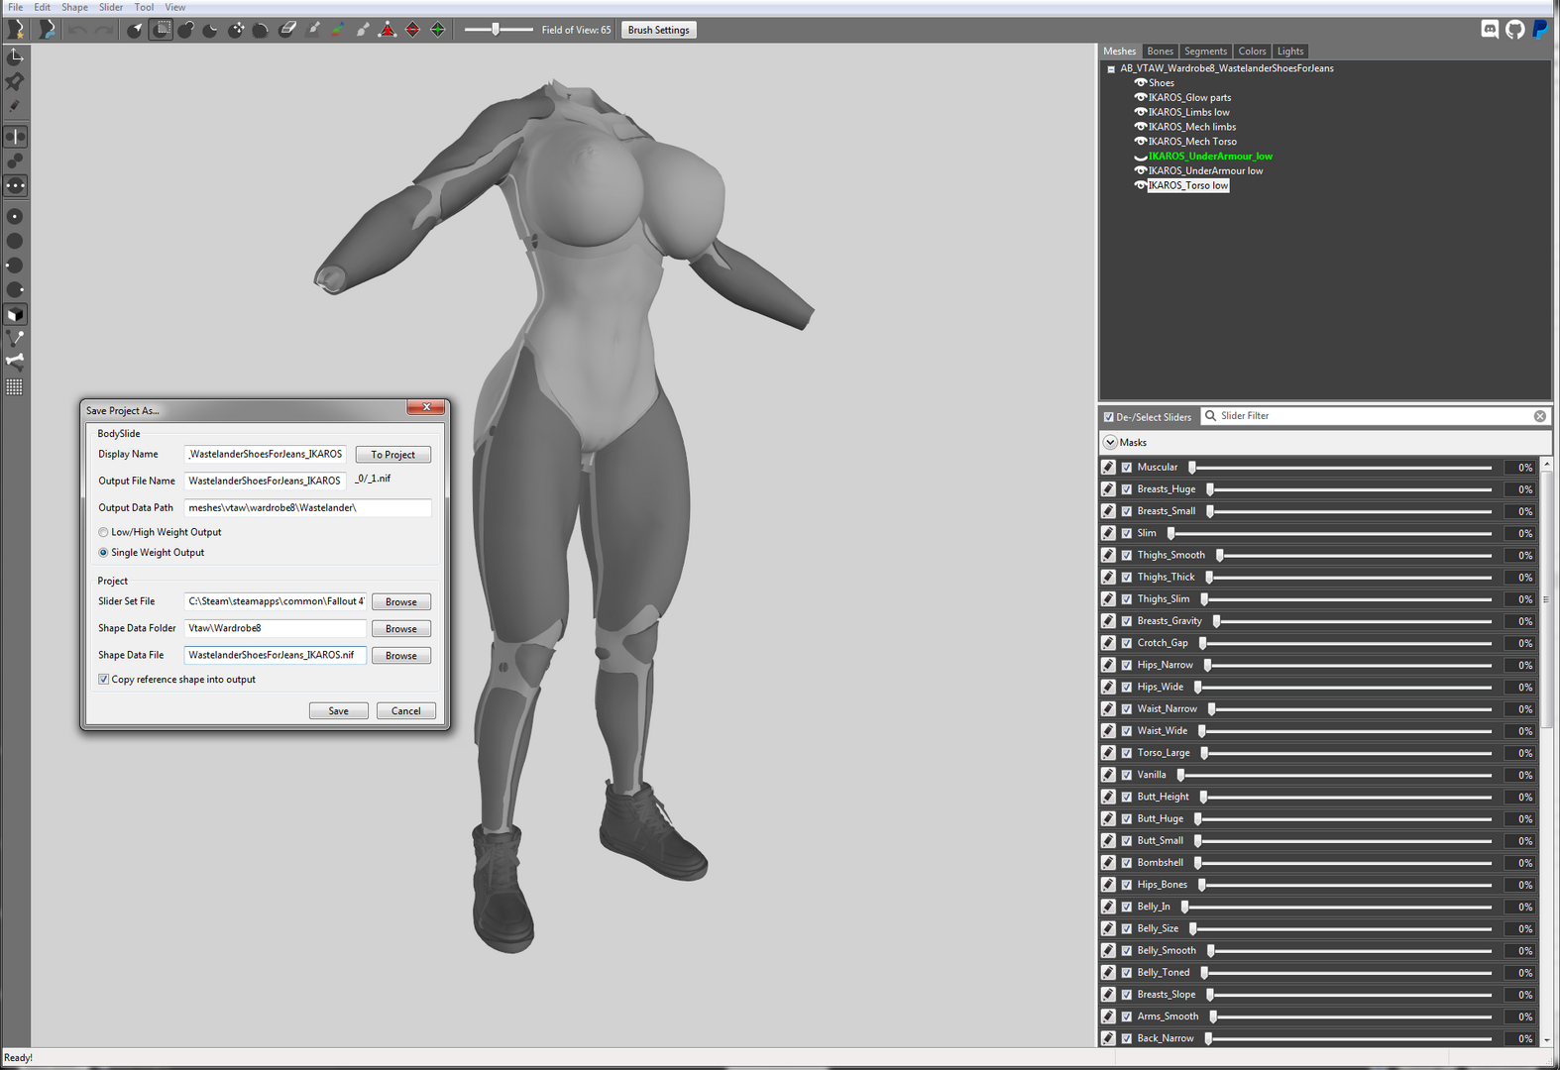Click the Field of View slider

tap(499, 30)
